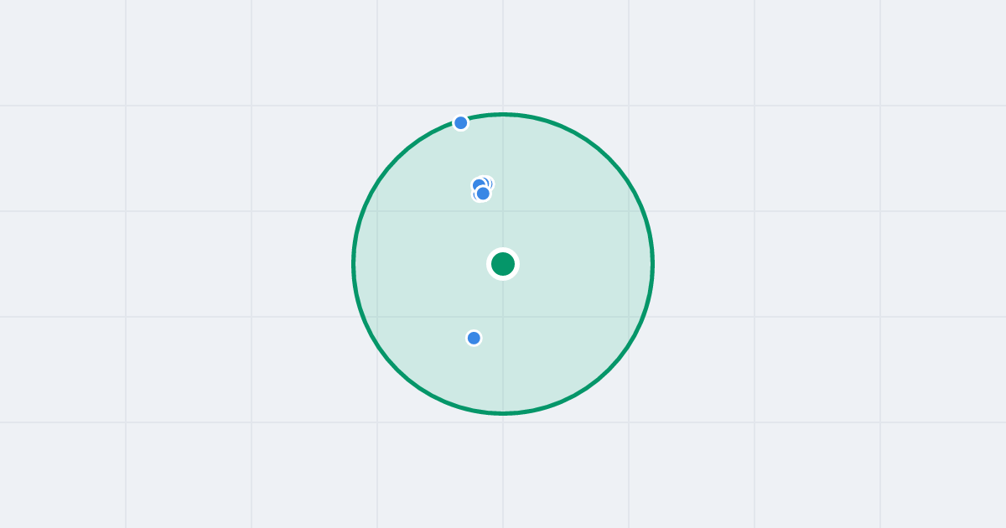Click the large green center marker
This screenshot has width=1006, height=528.
503,264
